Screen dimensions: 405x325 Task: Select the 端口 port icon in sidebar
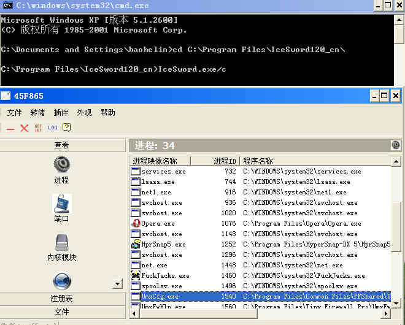coord(61,204)
